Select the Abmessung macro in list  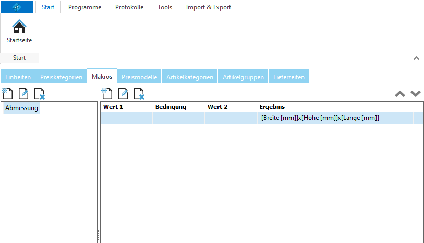point(21,108)
